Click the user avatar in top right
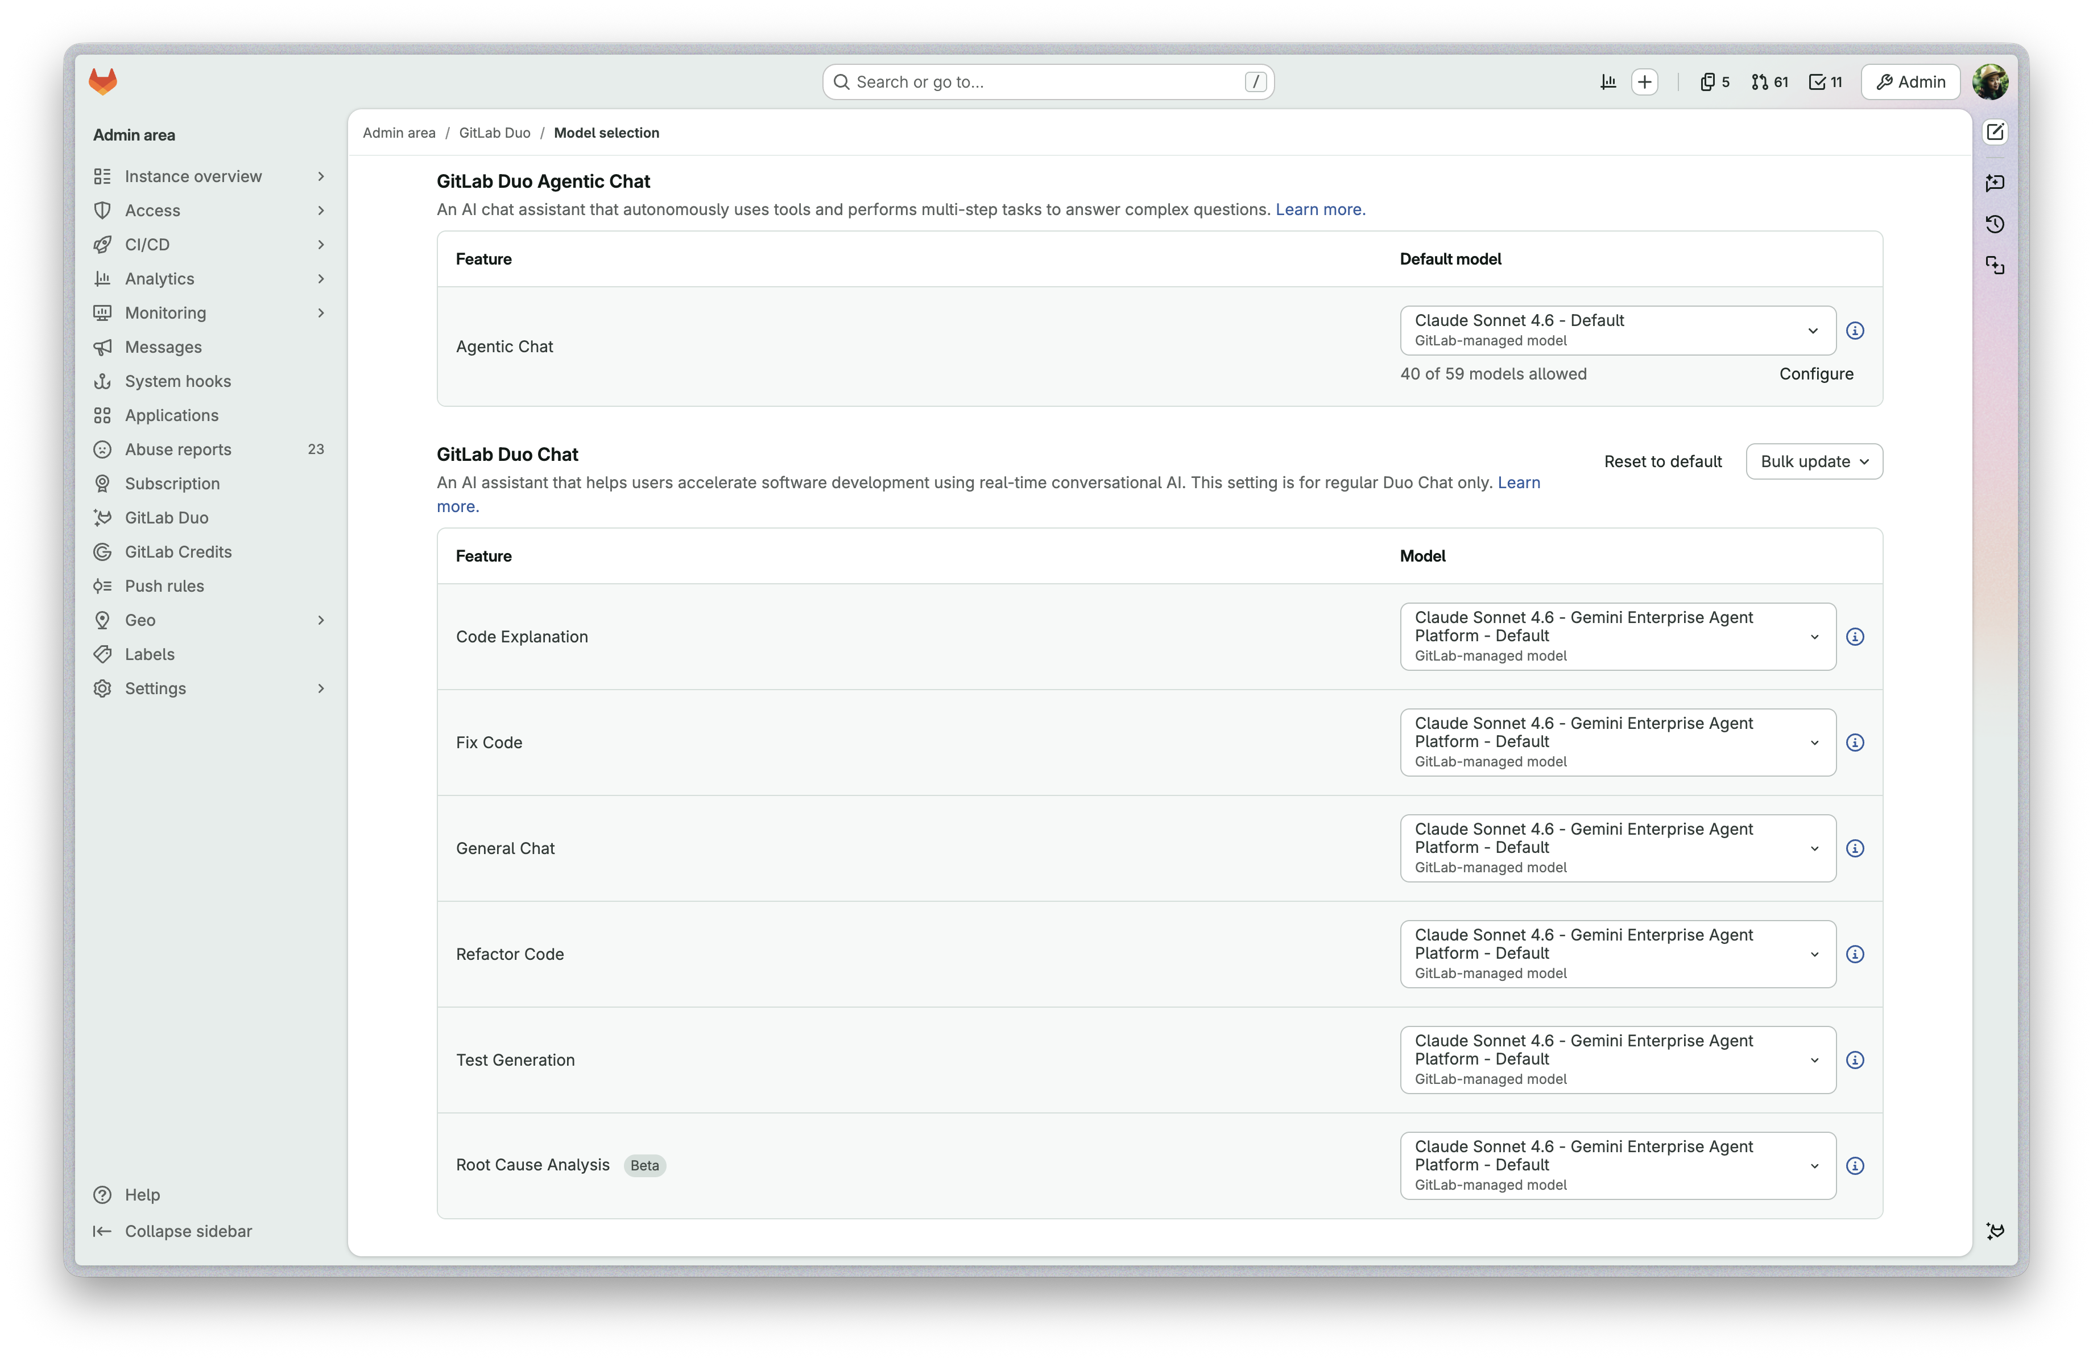Image resolution: width=2093 pixels, height=1361 pixels. [x=1990, y=82]
